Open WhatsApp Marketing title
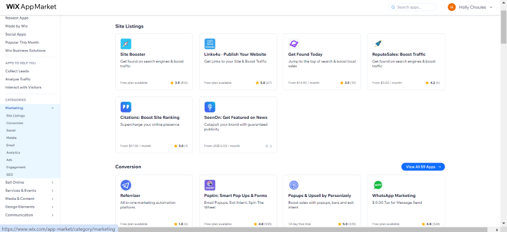507x232 pixels. click(394, 196)
